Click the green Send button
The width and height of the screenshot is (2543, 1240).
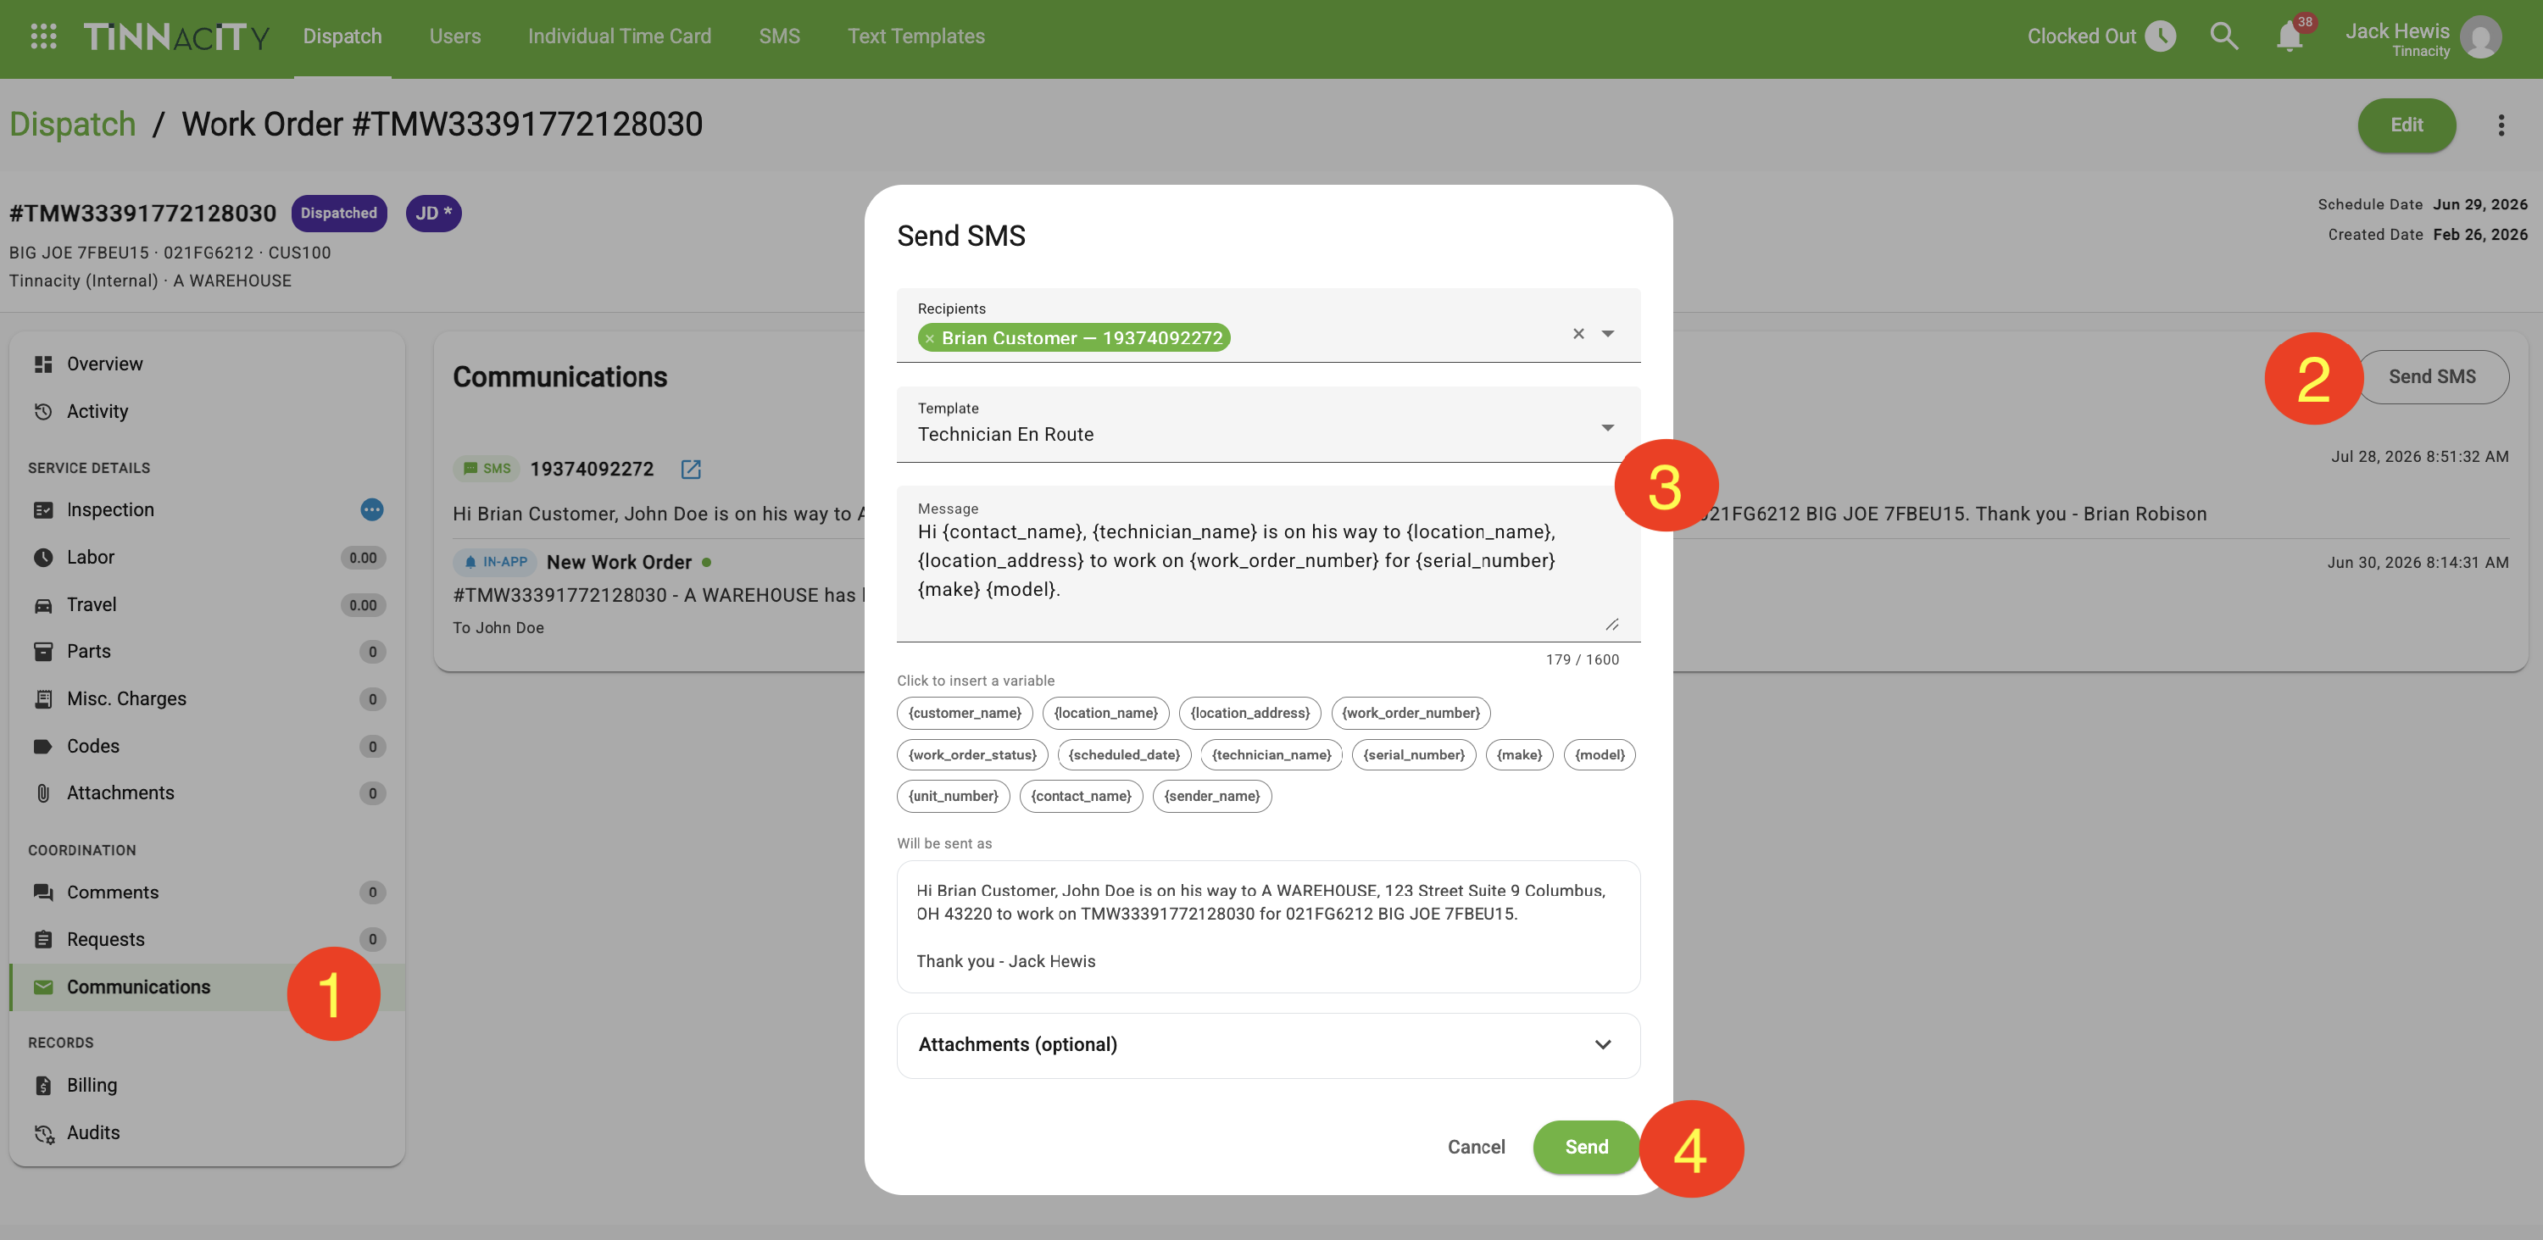pos(1587,1148)
